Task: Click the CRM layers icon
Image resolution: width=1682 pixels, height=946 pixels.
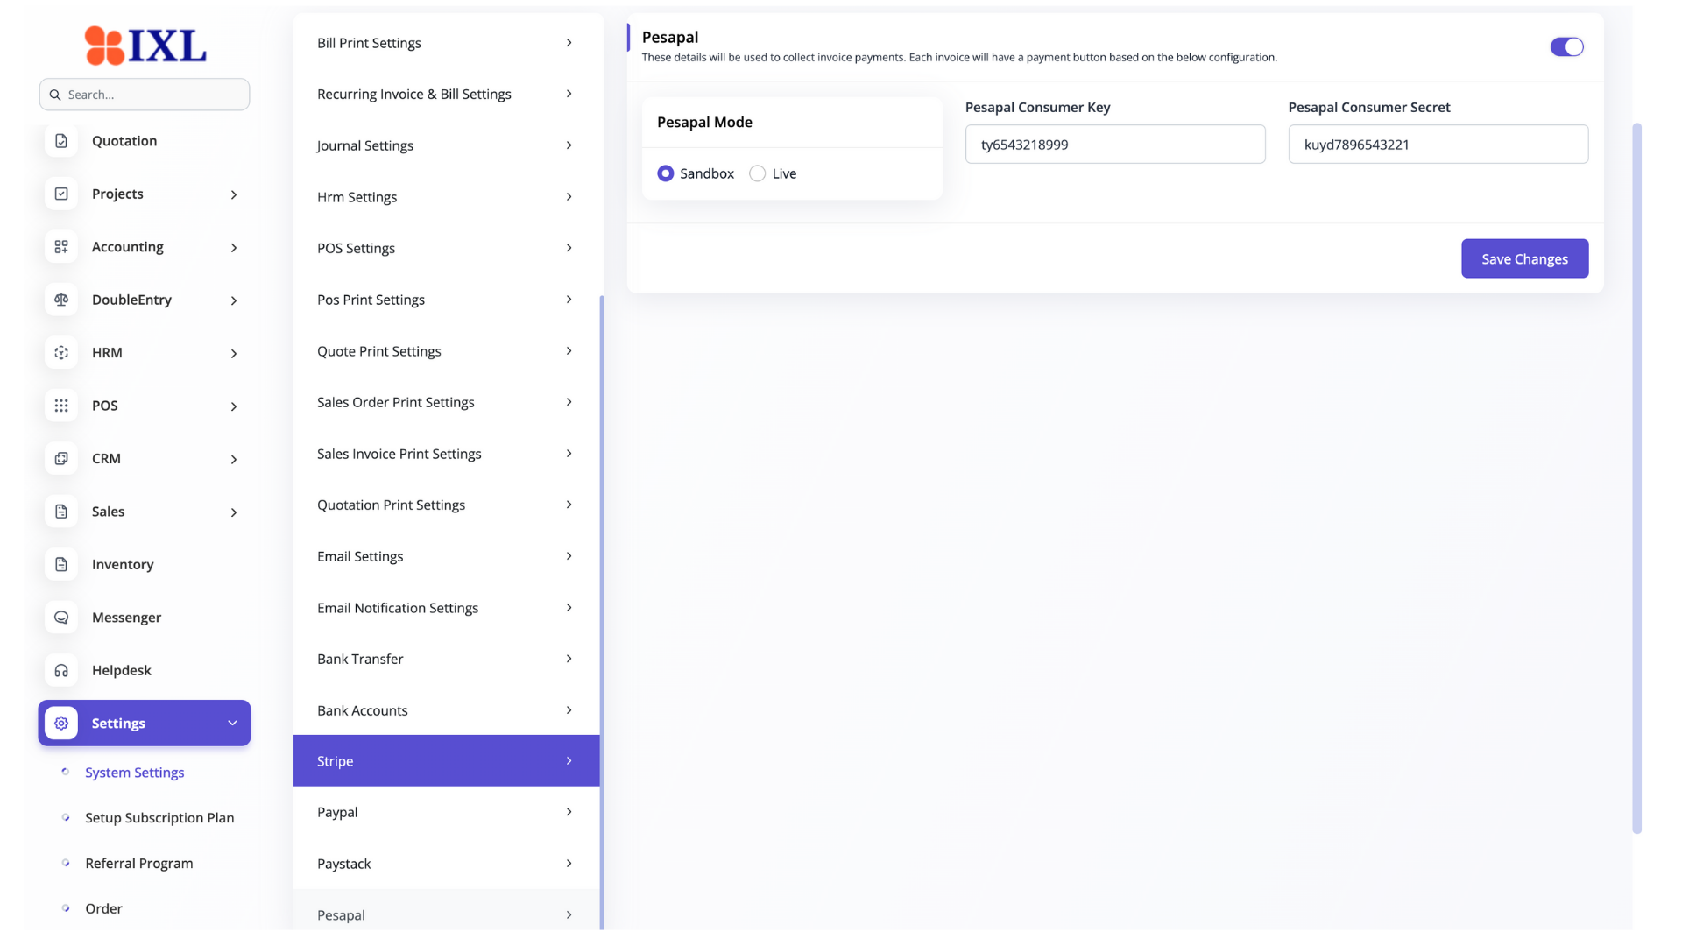Action: pyautogui.click(x=61, y=459)
